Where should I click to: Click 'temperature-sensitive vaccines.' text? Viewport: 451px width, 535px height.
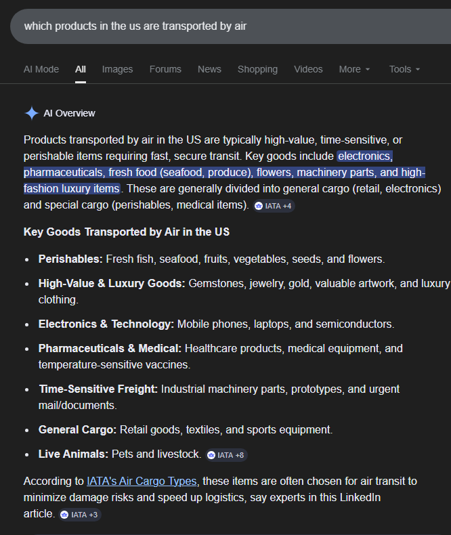coord(114,365)
